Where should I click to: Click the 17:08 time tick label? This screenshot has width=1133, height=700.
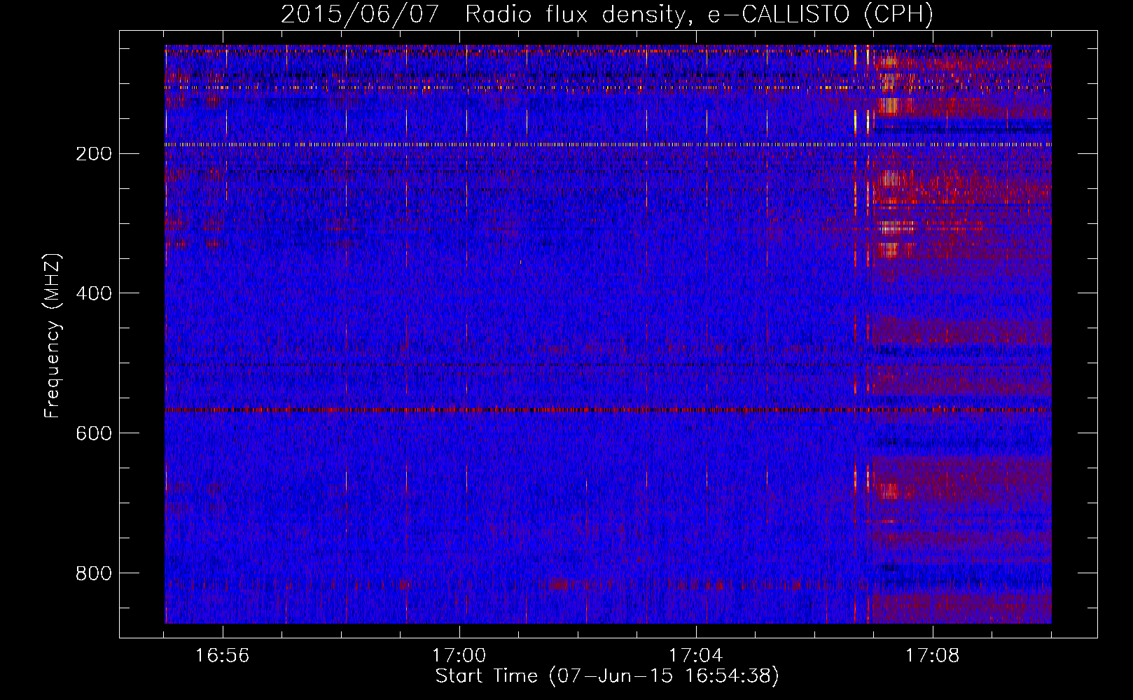(932, 656)
